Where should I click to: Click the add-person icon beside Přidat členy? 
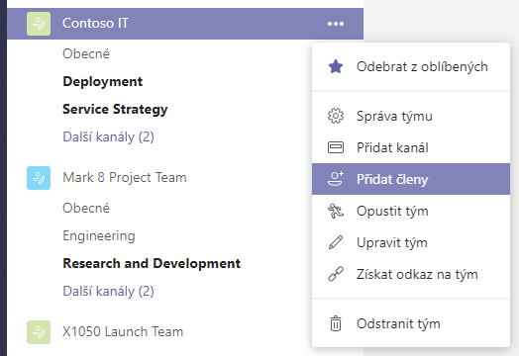point(336,179)
